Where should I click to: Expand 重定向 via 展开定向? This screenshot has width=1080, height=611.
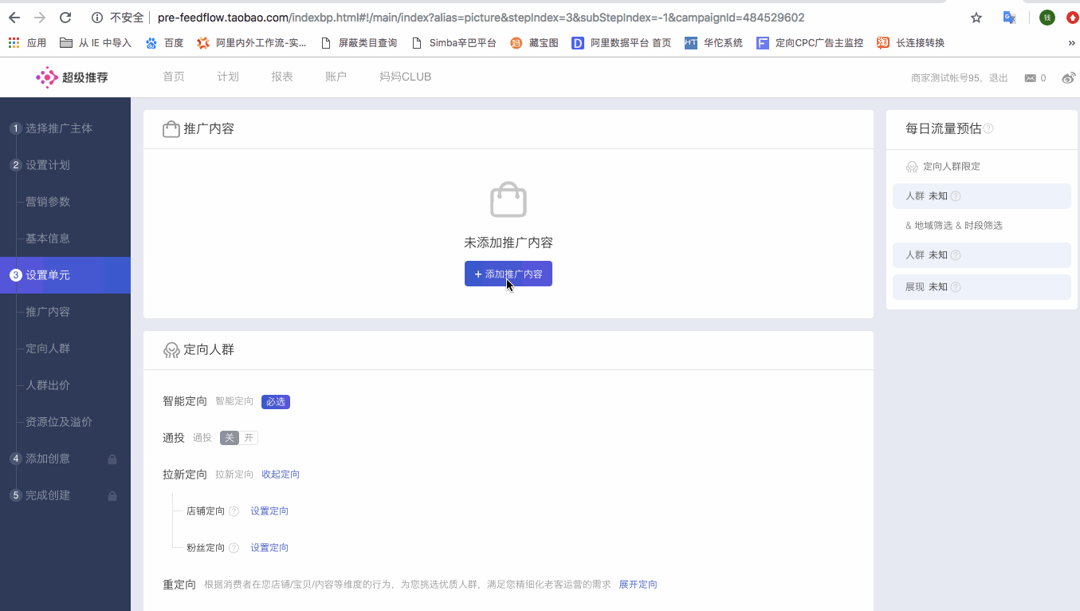638,585
